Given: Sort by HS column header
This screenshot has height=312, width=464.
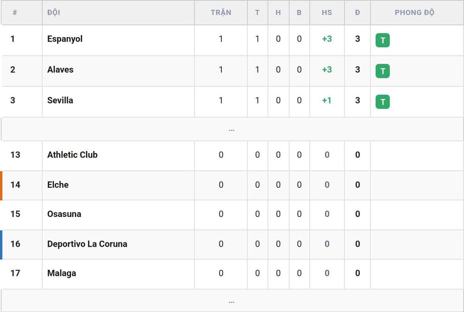Looking at the screenshot, I should pos(327,13).
